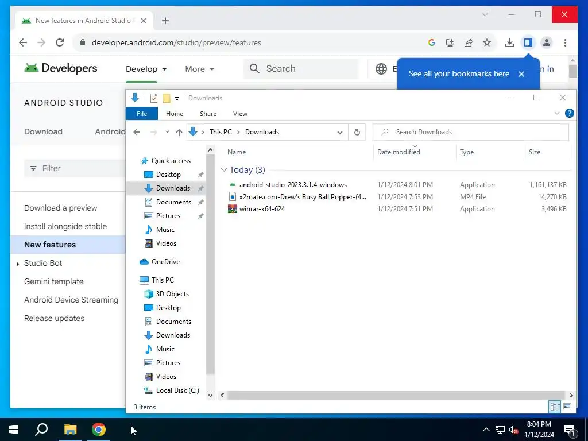This screenshot has height=441, width=588.
Task: Click Explorer's New folder quick access icon
Action: coord(167,98)
